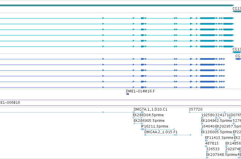
Task: Open the EK207948.5prime EST label
Action: [221, 155]
